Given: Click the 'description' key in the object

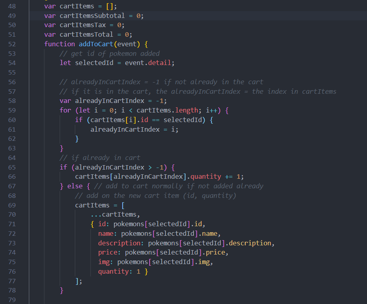Looking at the screenshot, I should pyautogui.click(x=119, y=243).
